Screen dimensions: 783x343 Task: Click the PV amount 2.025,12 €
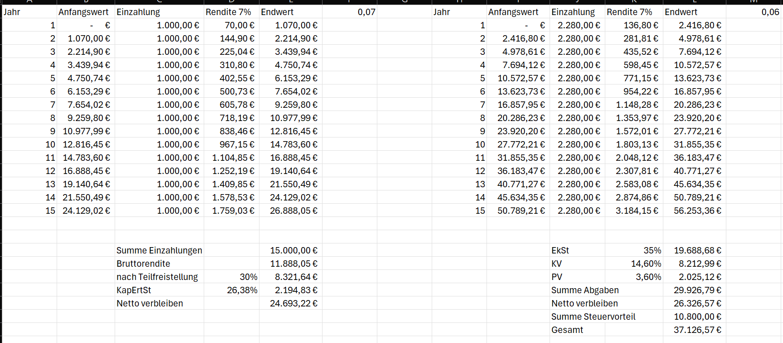coord(694,277)
